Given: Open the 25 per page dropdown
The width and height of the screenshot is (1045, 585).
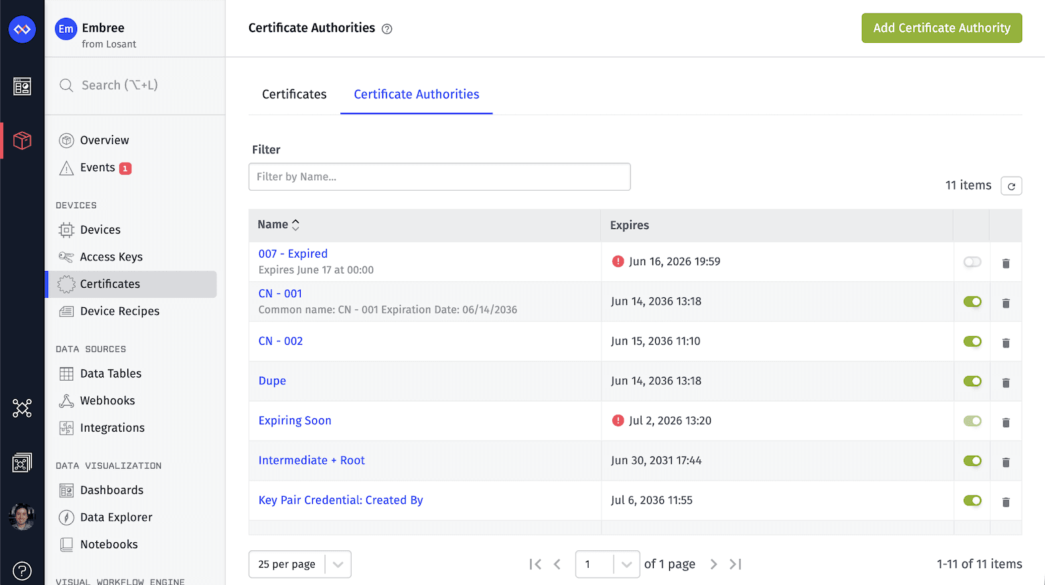Looking at the screenshot, I should [300, 564].
